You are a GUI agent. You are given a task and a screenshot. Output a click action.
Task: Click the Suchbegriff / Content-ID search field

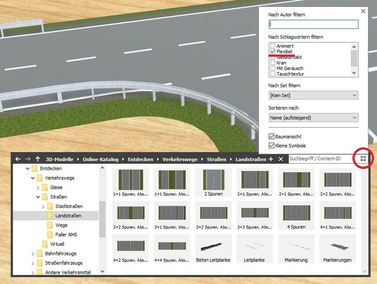click(319, 159)
